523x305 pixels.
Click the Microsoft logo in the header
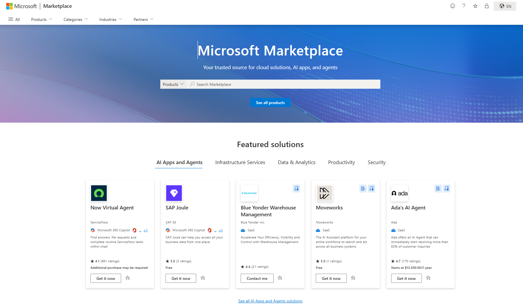click(22, 6)
